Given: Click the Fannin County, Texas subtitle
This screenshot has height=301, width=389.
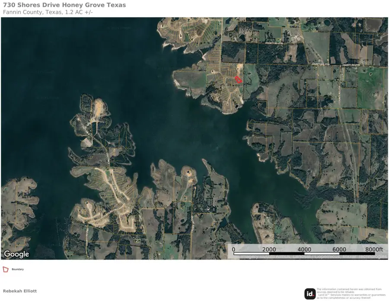Looking at the screenshot, I should click(x=47, y=13).
